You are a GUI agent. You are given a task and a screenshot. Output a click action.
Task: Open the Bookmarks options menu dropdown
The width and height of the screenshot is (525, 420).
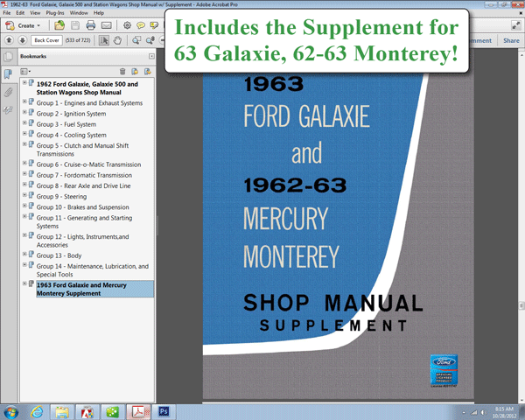tap(25, 72)
